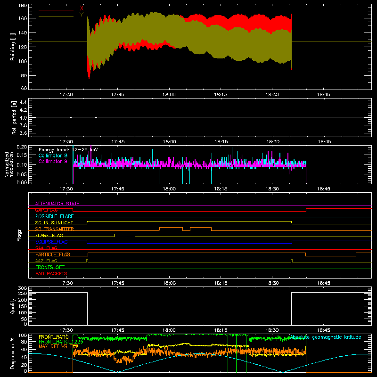Click the olive Y legend line sample
377x377 pixels.
click(56, 16)
